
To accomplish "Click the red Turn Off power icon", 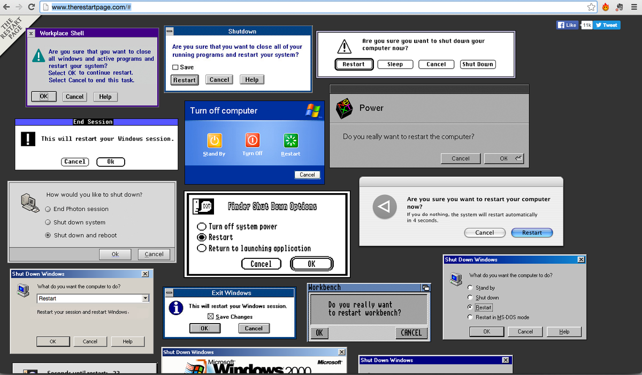I will point(252,141).
